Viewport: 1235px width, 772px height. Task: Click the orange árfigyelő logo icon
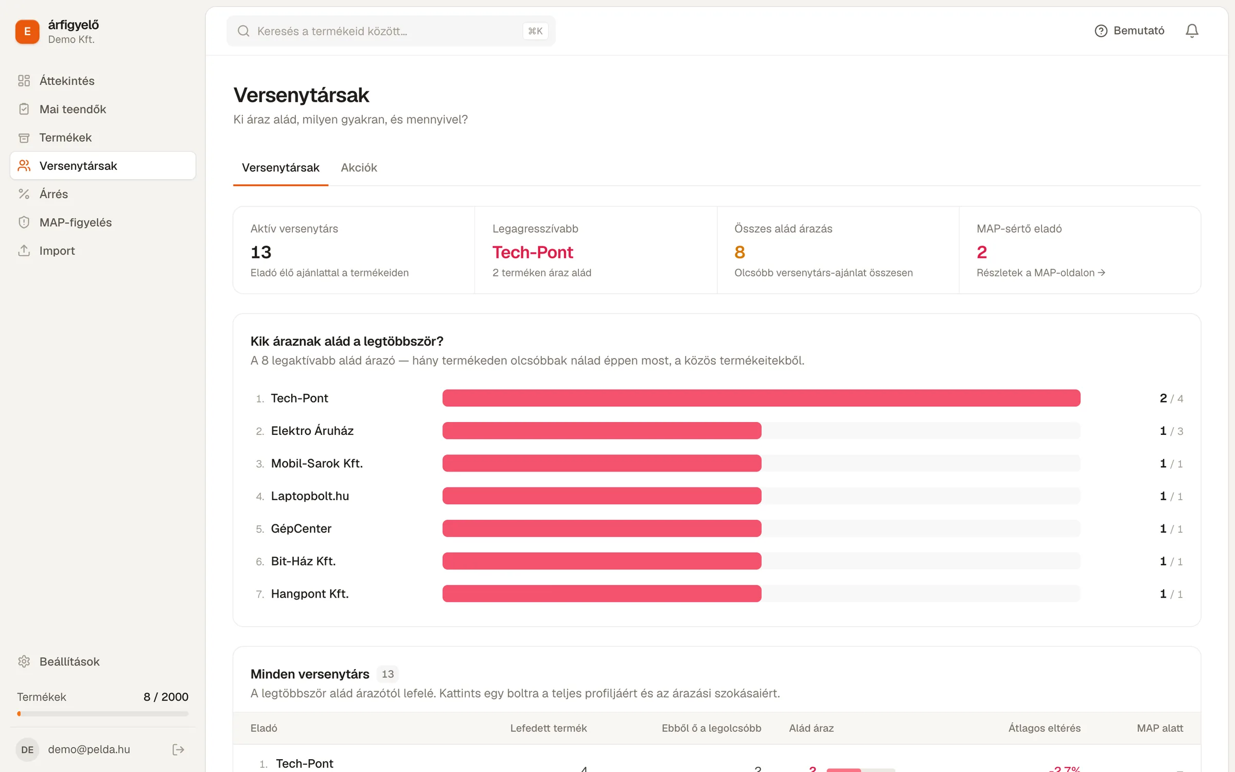[x=27, y=31]
